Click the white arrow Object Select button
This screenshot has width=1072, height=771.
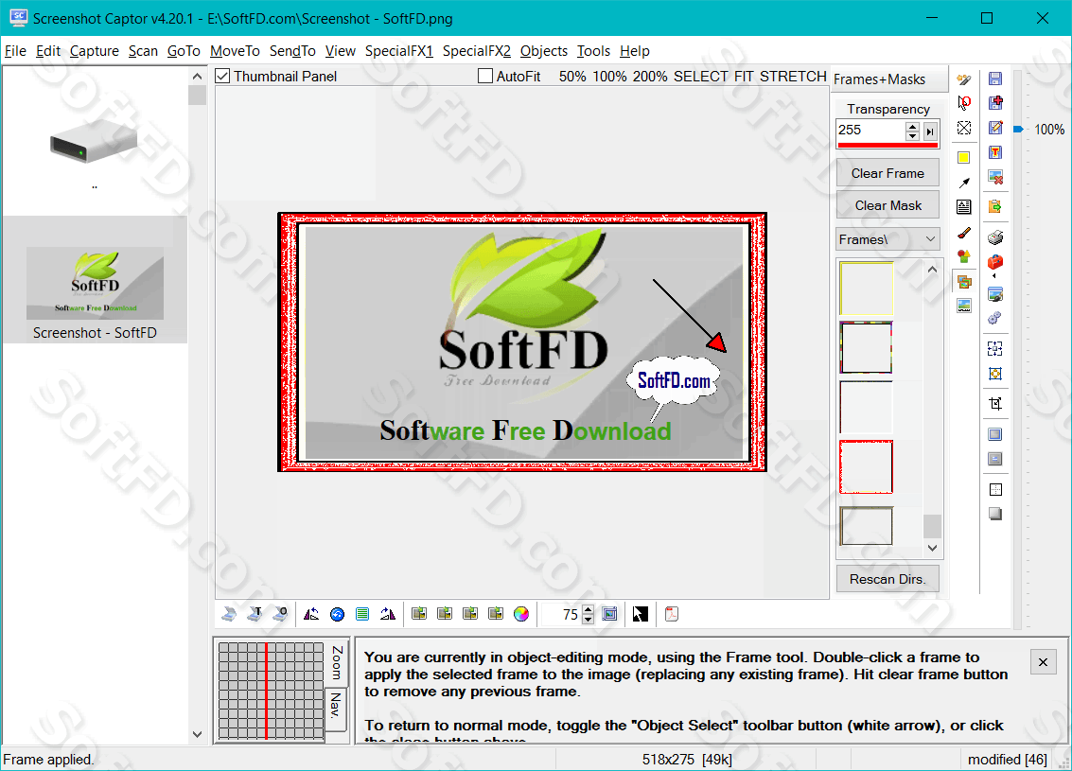(640, 615)
